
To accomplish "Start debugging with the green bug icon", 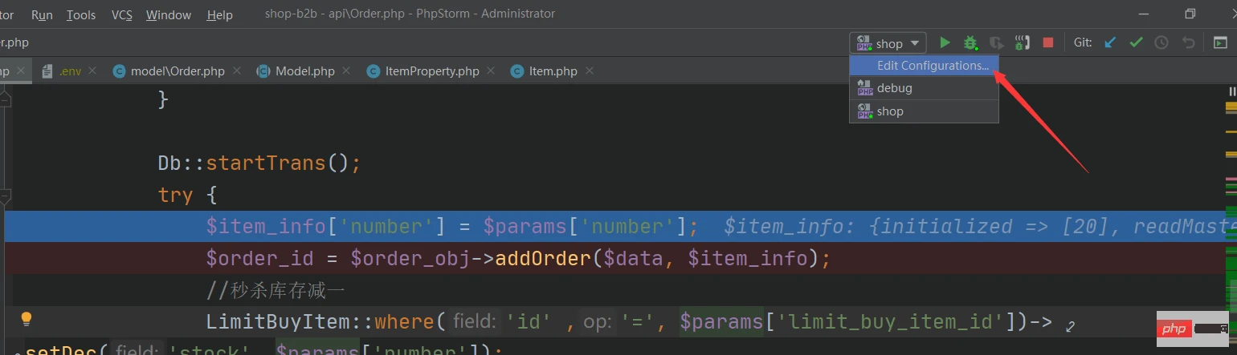I will [970, 42].
